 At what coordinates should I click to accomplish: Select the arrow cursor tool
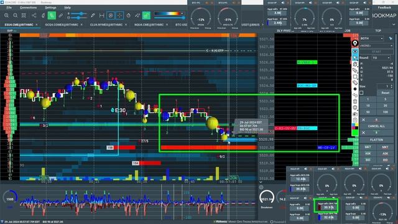click(x=355, y=58)
